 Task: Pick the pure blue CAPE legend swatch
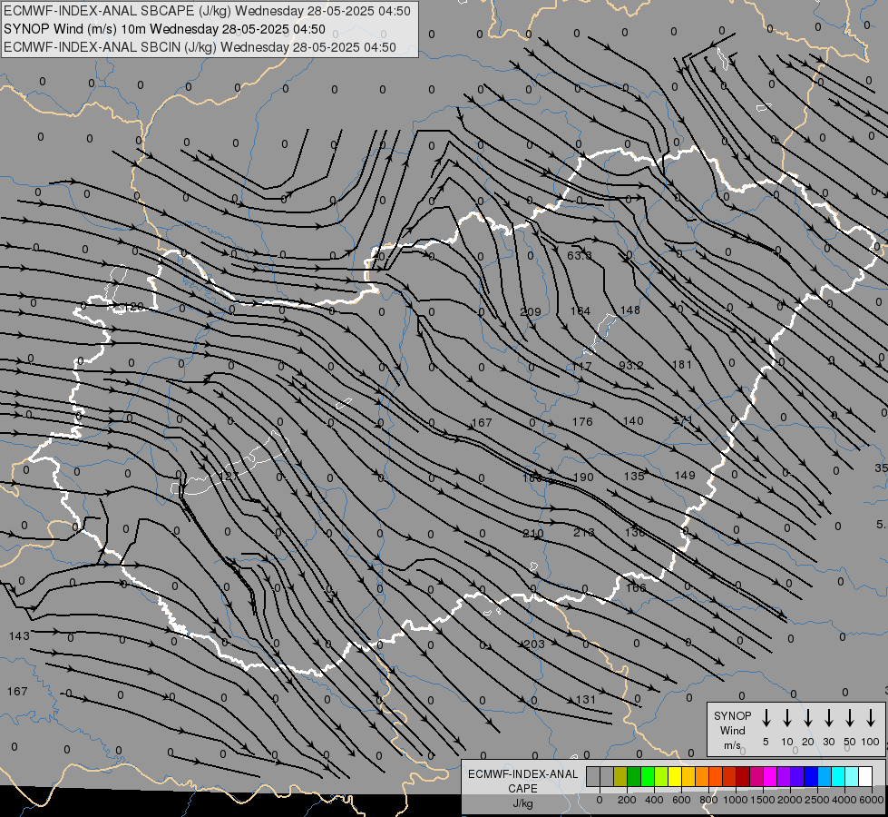pyautogui.click(x=810, y=777)
